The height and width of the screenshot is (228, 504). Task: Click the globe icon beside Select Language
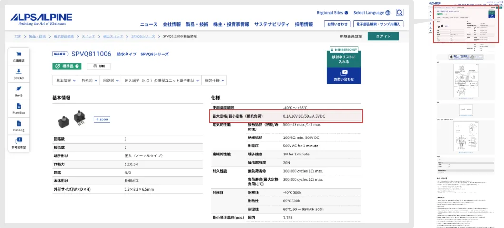point(388,13)
